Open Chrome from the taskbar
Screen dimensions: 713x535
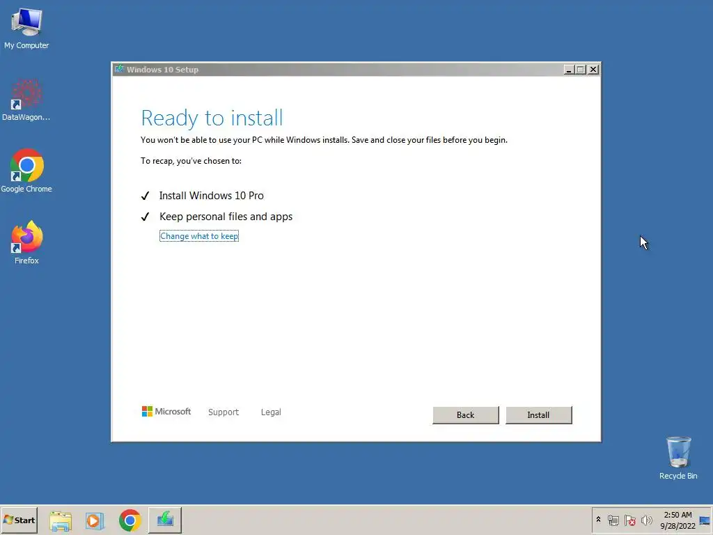130,520
